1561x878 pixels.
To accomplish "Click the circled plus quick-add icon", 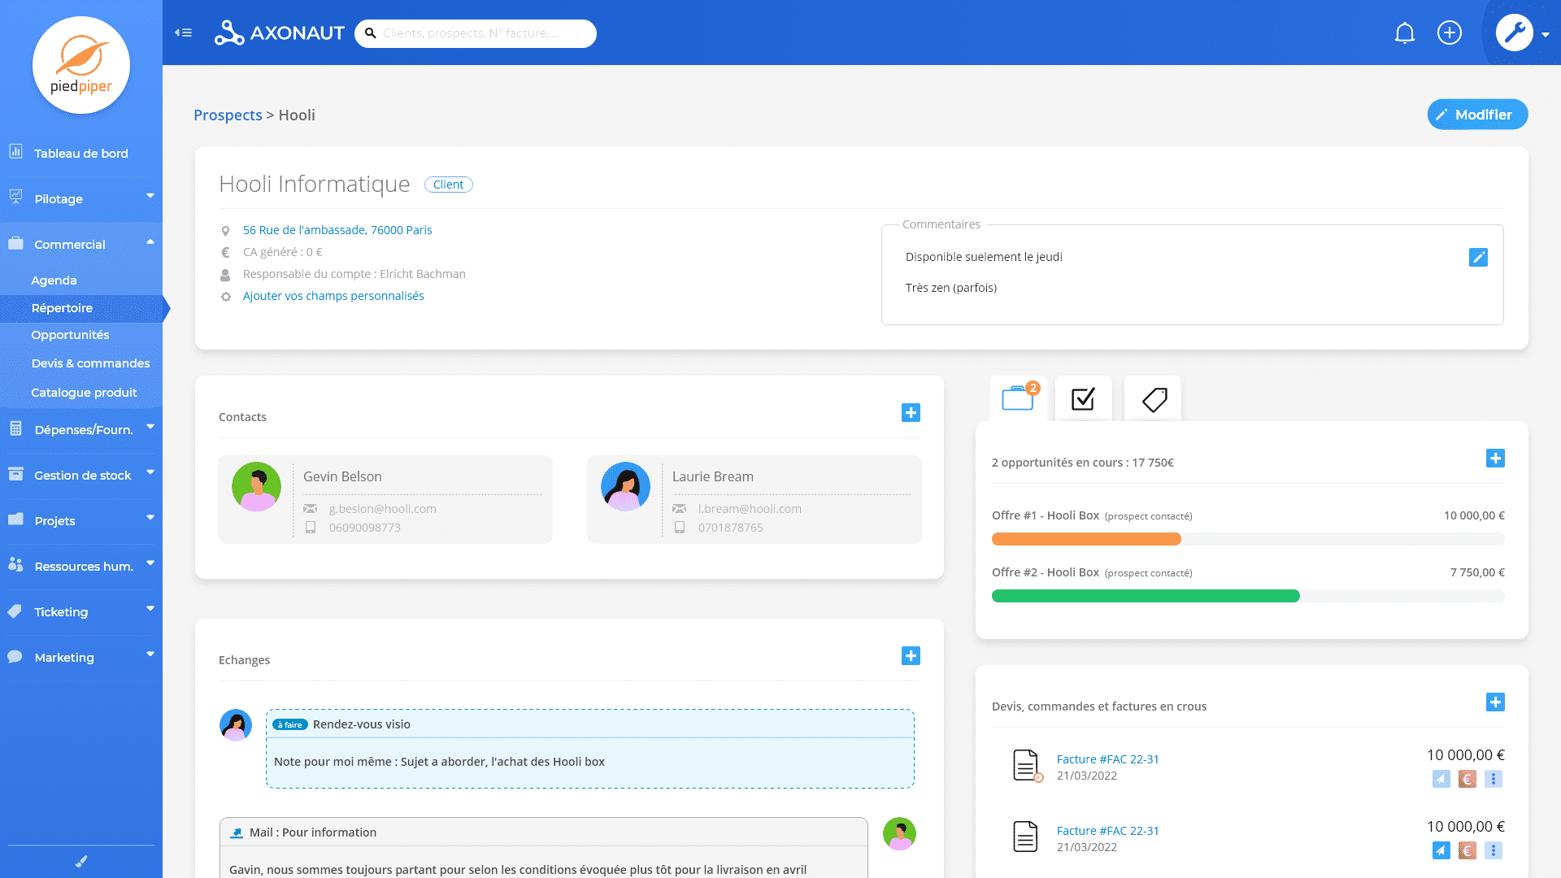I will [1450, 33].
